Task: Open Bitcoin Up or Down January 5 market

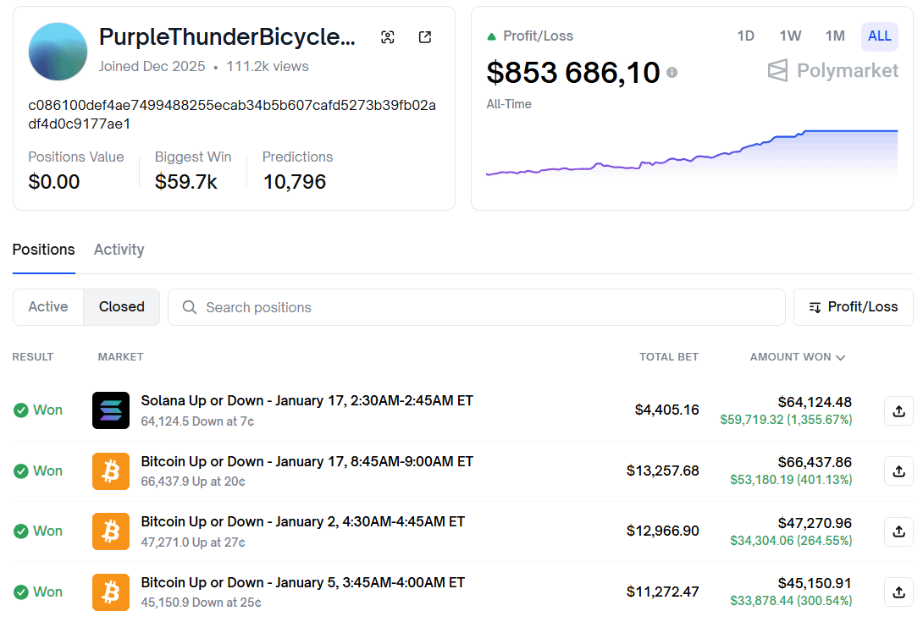Action: coord(302,582)
